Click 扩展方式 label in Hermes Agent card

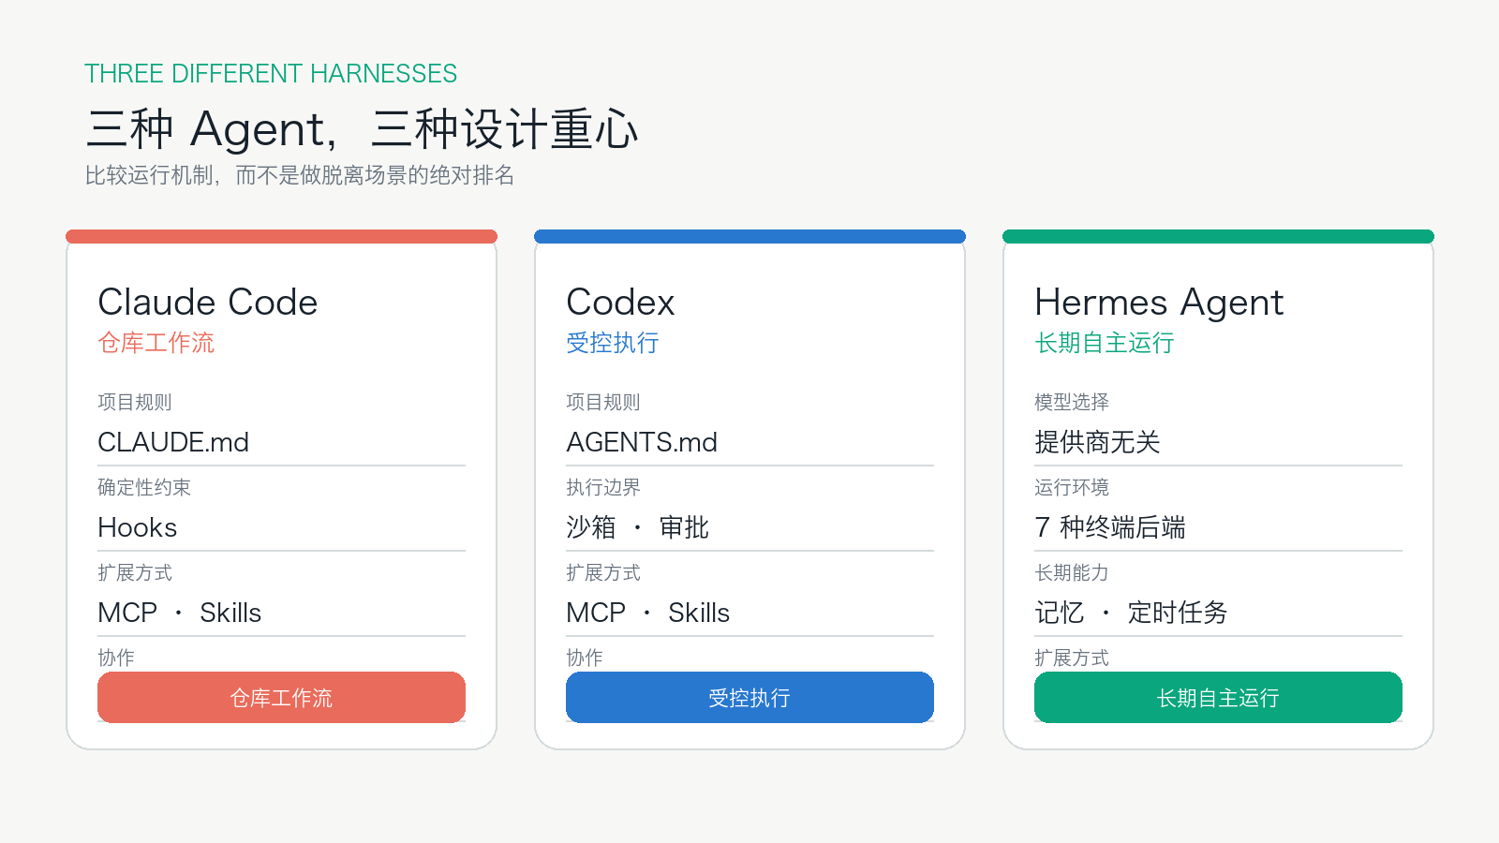point(1072,658)
